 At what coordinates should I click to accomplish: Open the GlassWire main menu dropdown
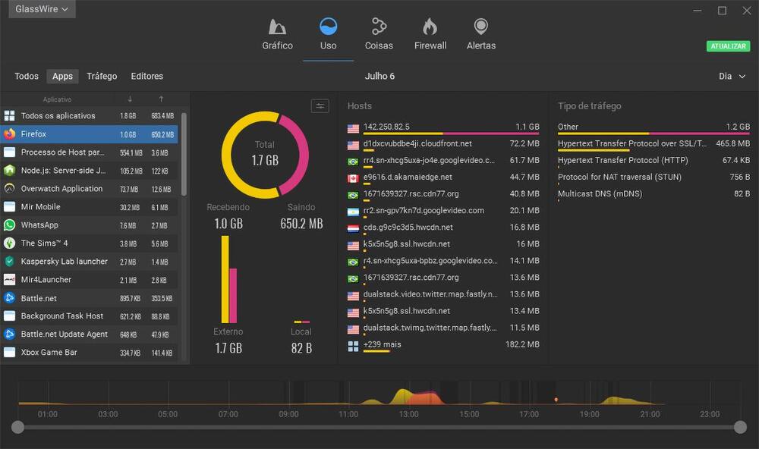click(x=41, y=9)
